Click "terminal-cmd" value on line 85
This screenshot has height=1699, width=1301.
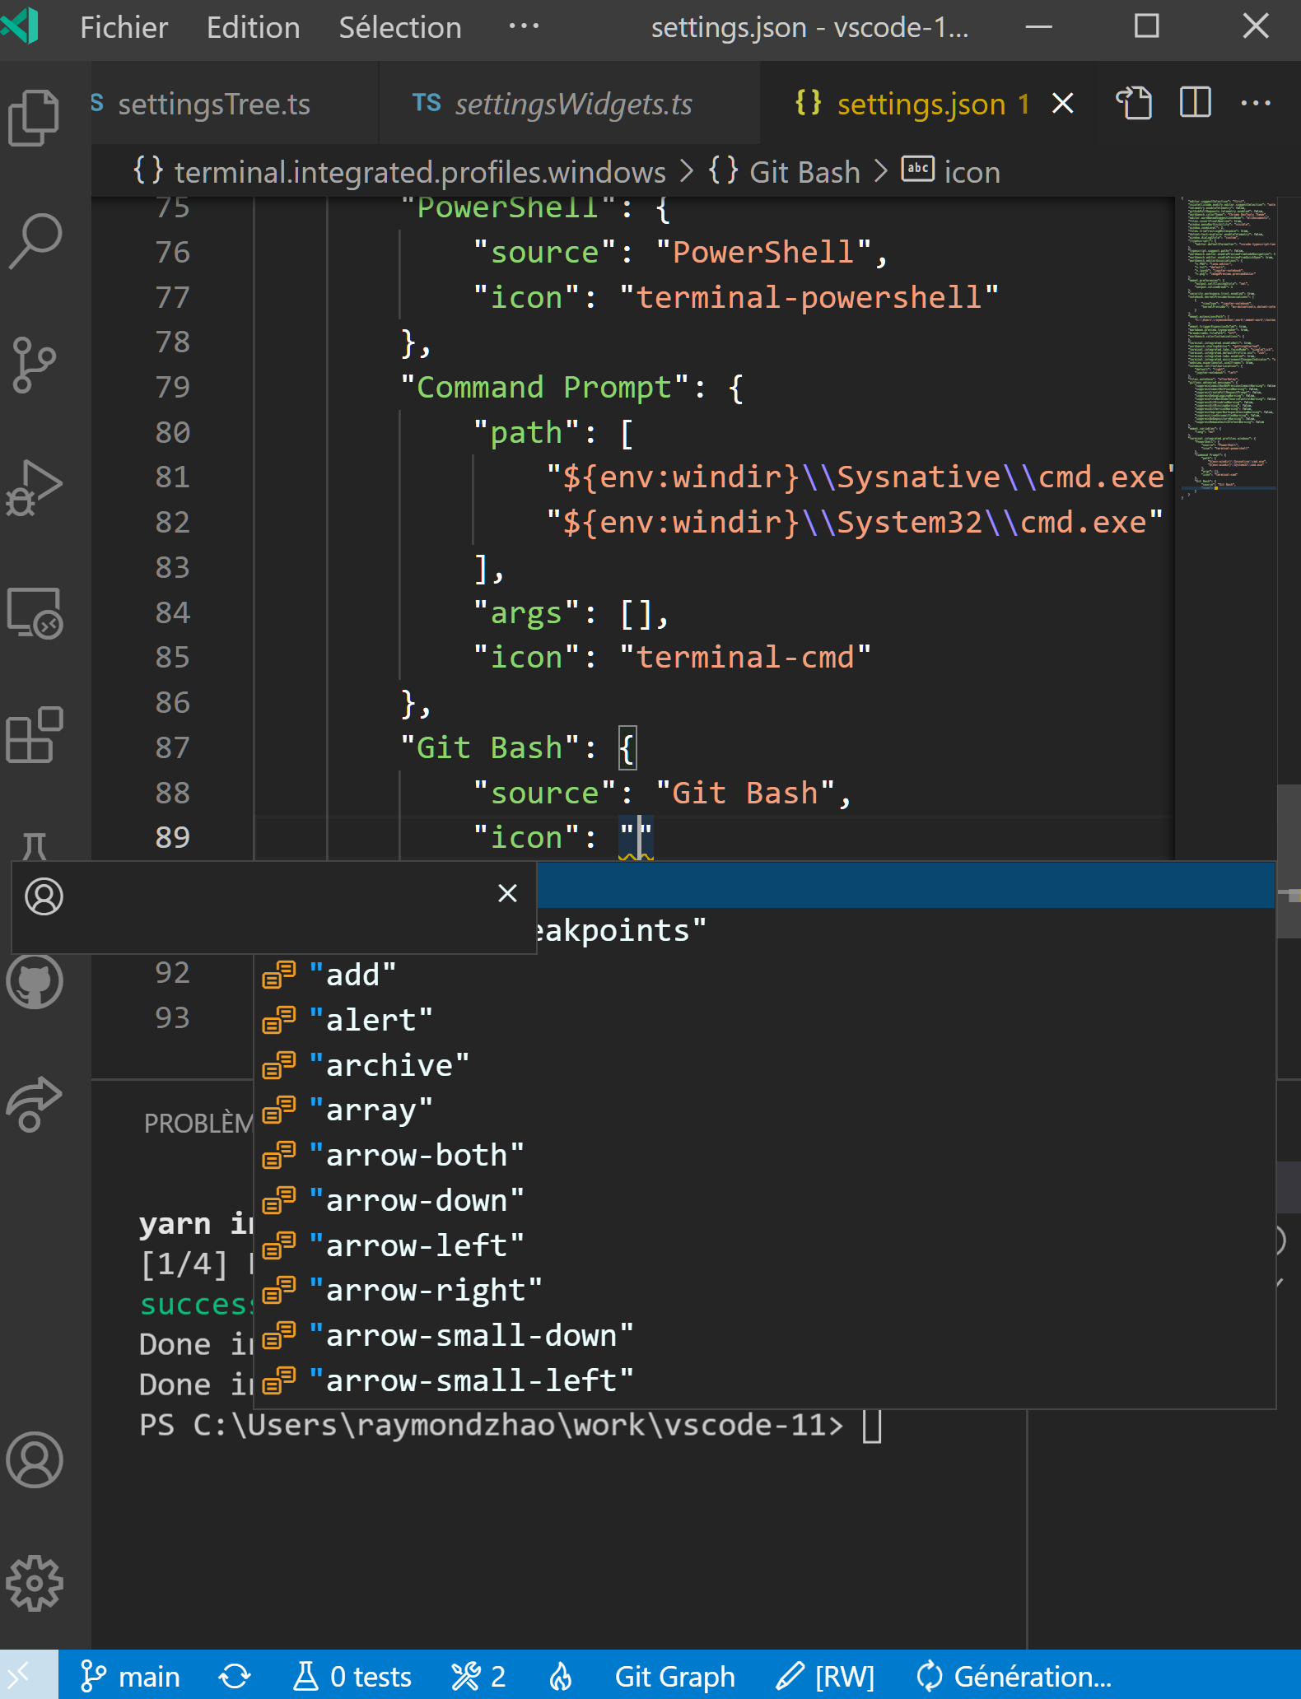[745, 657]
